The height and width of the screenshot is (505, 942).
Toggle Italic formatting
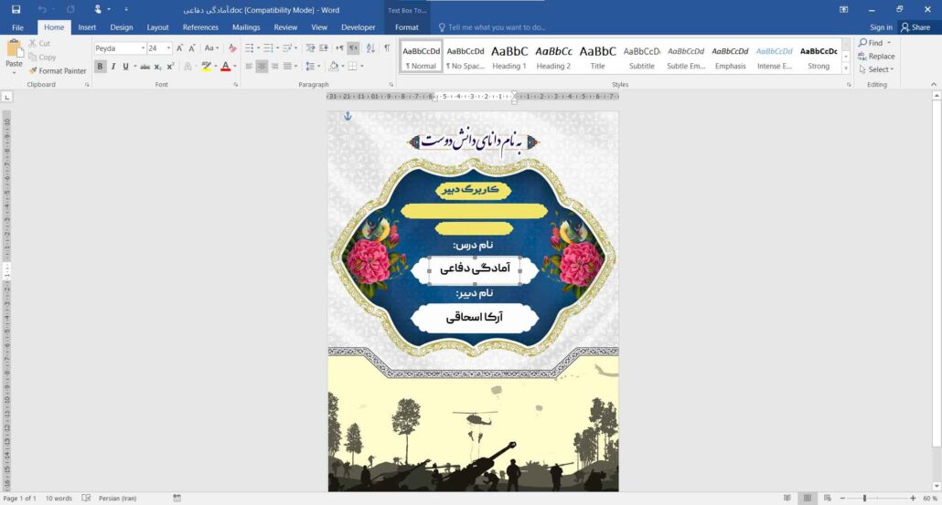pos(112,67)
